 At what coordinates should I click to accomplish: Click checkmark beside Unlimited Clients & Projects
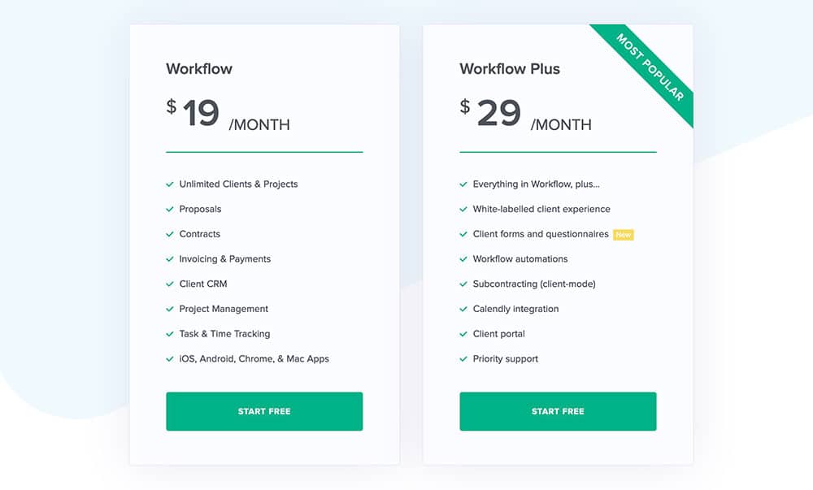(x=170, y=184)
